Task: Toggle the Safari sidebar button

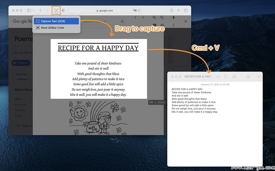Action: tap(29, 10)
